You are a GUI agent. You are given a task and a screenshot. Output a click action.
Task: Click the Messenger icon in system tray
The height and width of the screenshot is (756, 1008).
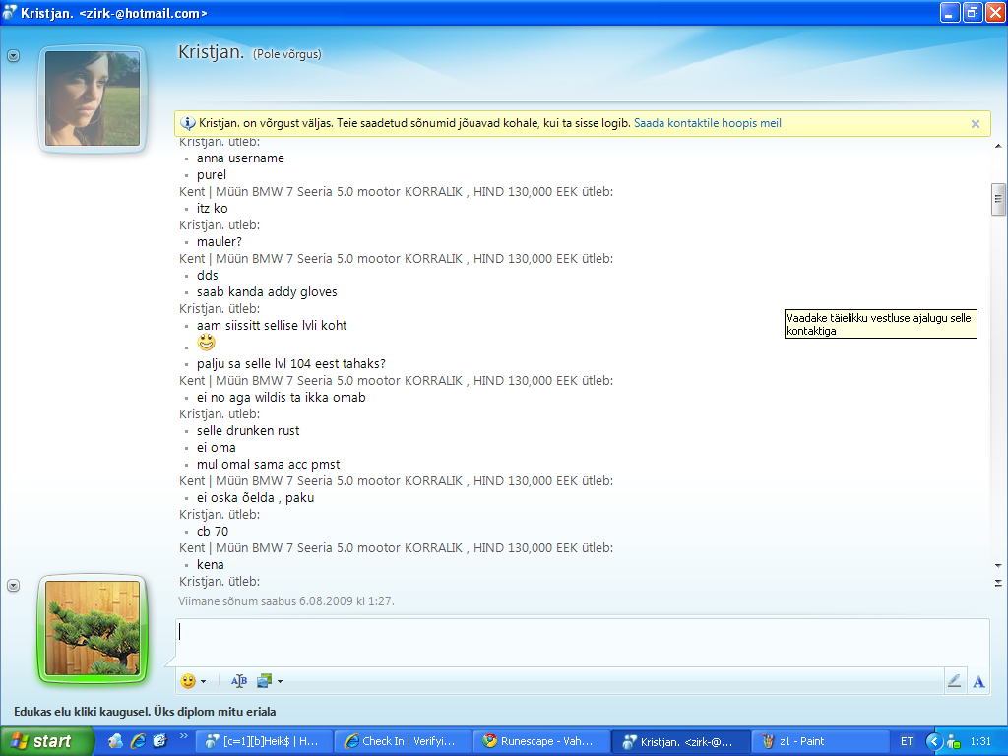pos(953,741)
